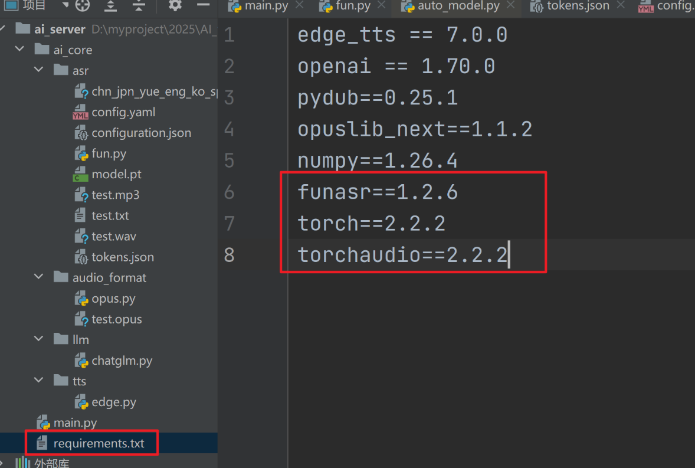Collapse the ai_core folder

pos(19,49)
